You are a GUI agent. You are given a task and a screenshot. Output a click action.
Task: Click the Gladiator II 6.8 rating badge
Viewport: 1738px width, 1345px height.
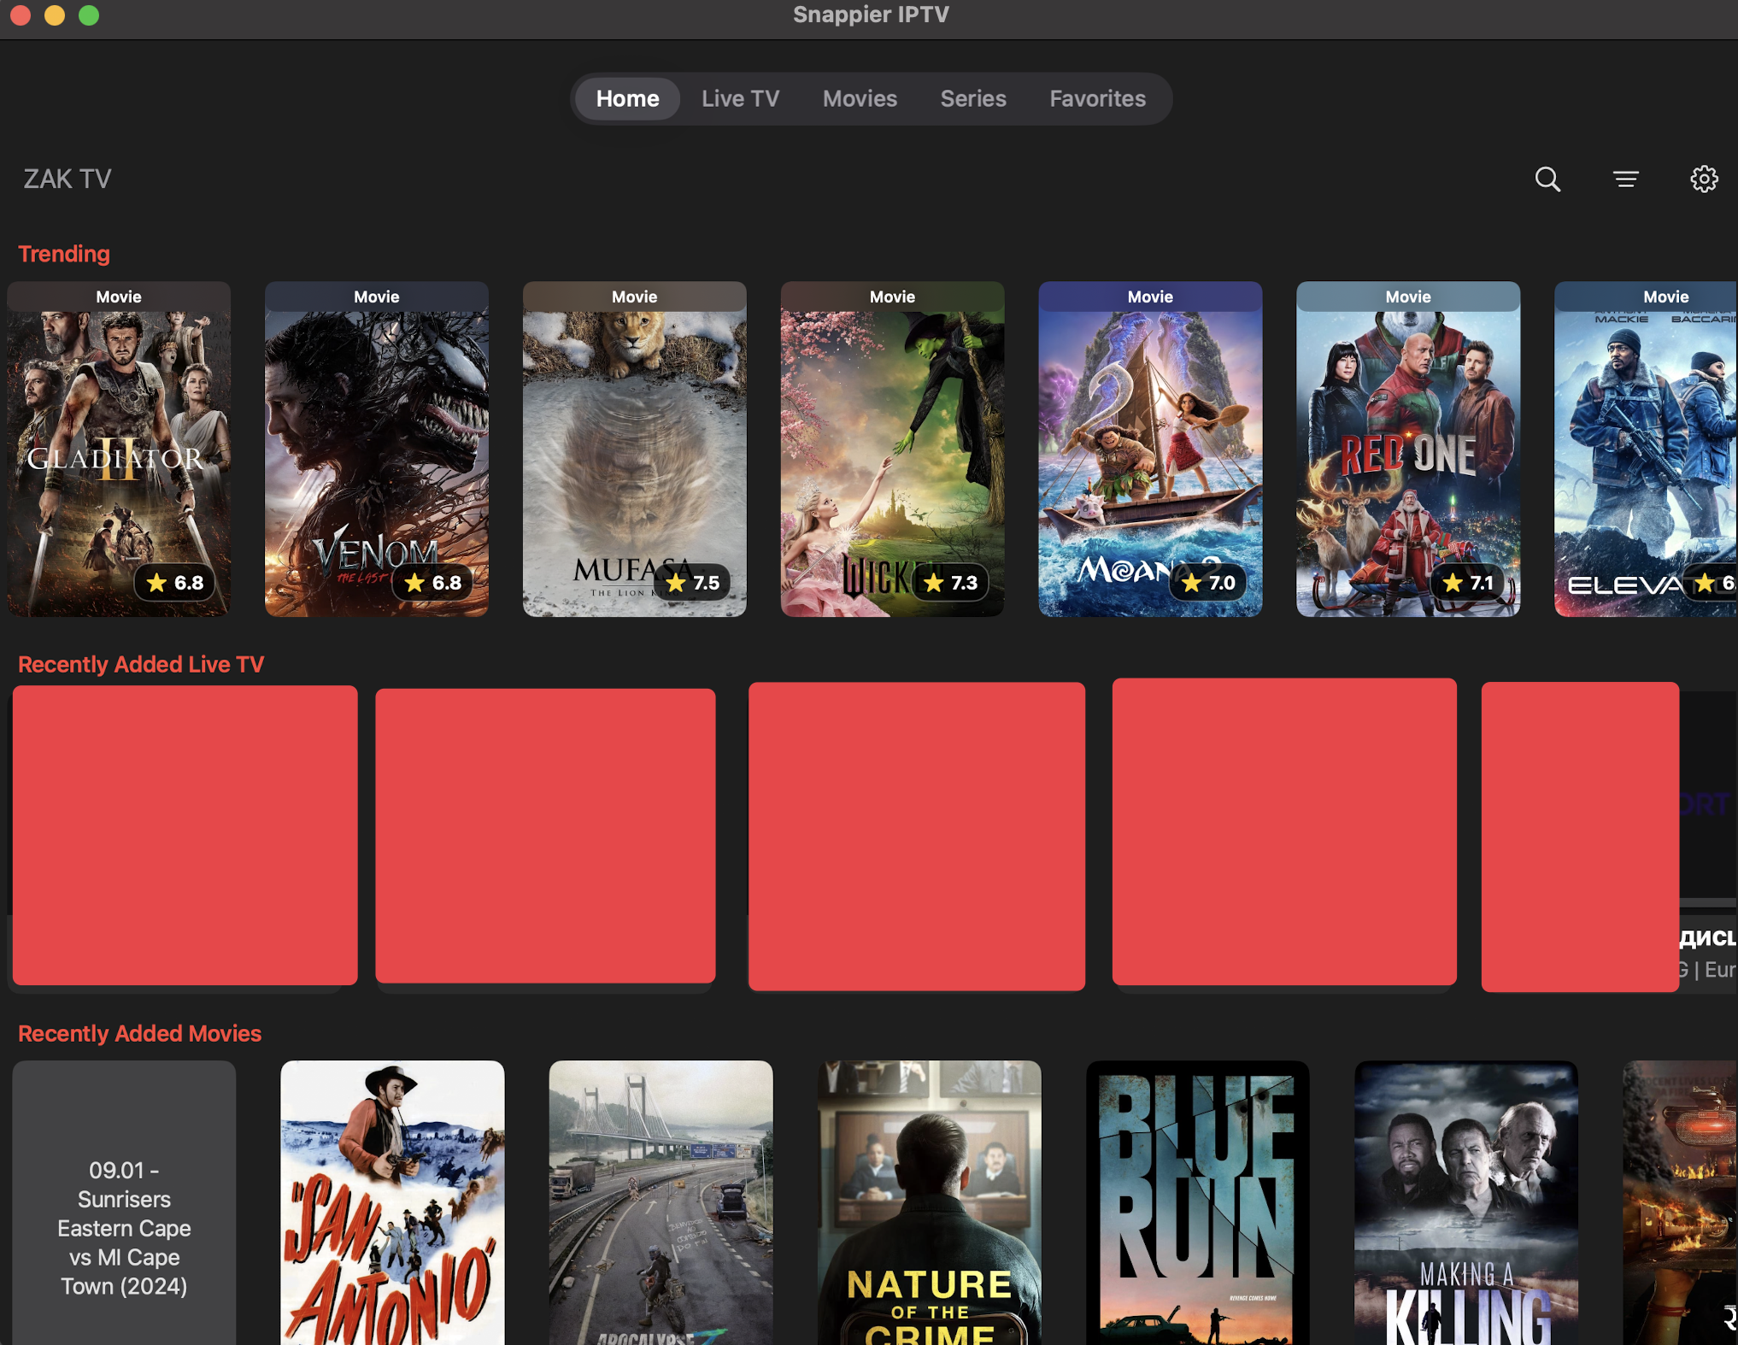[175, 583]
